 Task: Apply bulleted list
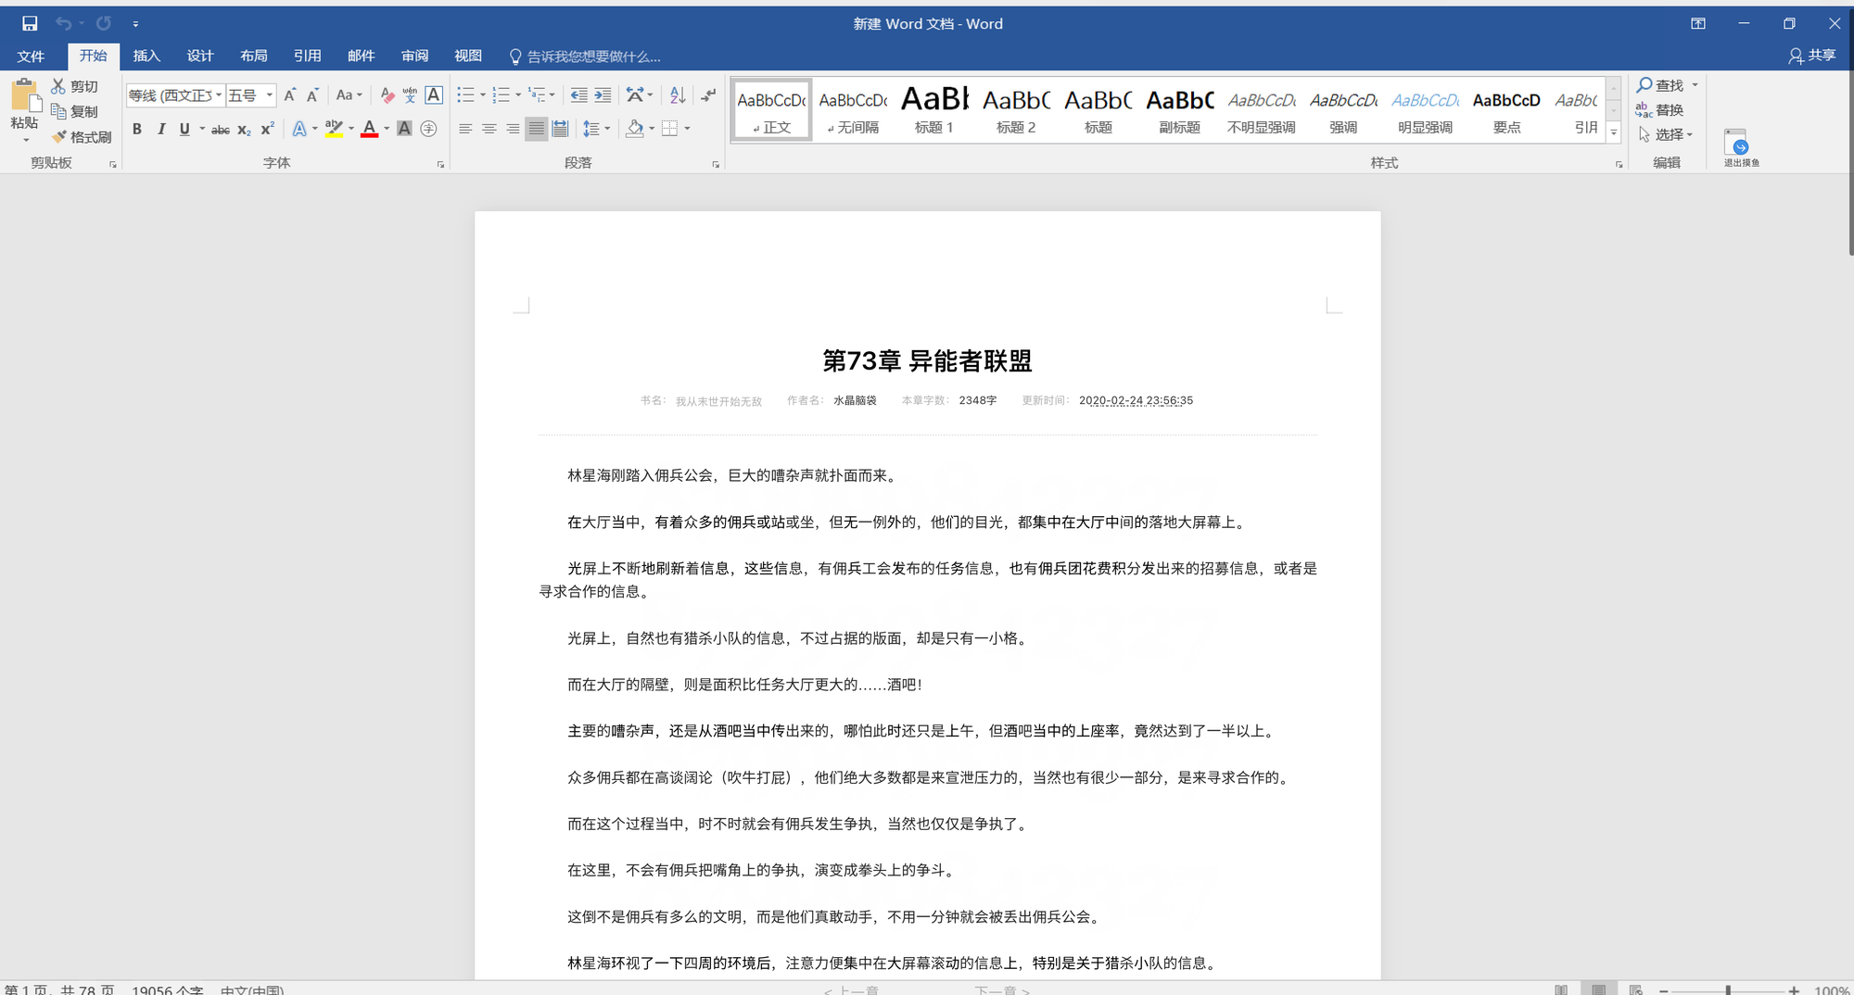465,95
